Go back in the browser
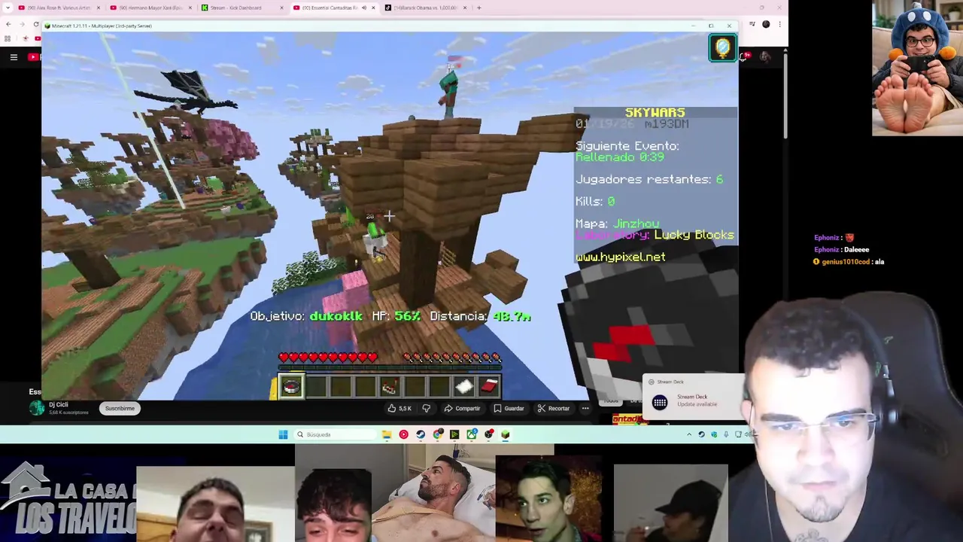The width and height of the screenshot is (963, 542). click(8, 24)
